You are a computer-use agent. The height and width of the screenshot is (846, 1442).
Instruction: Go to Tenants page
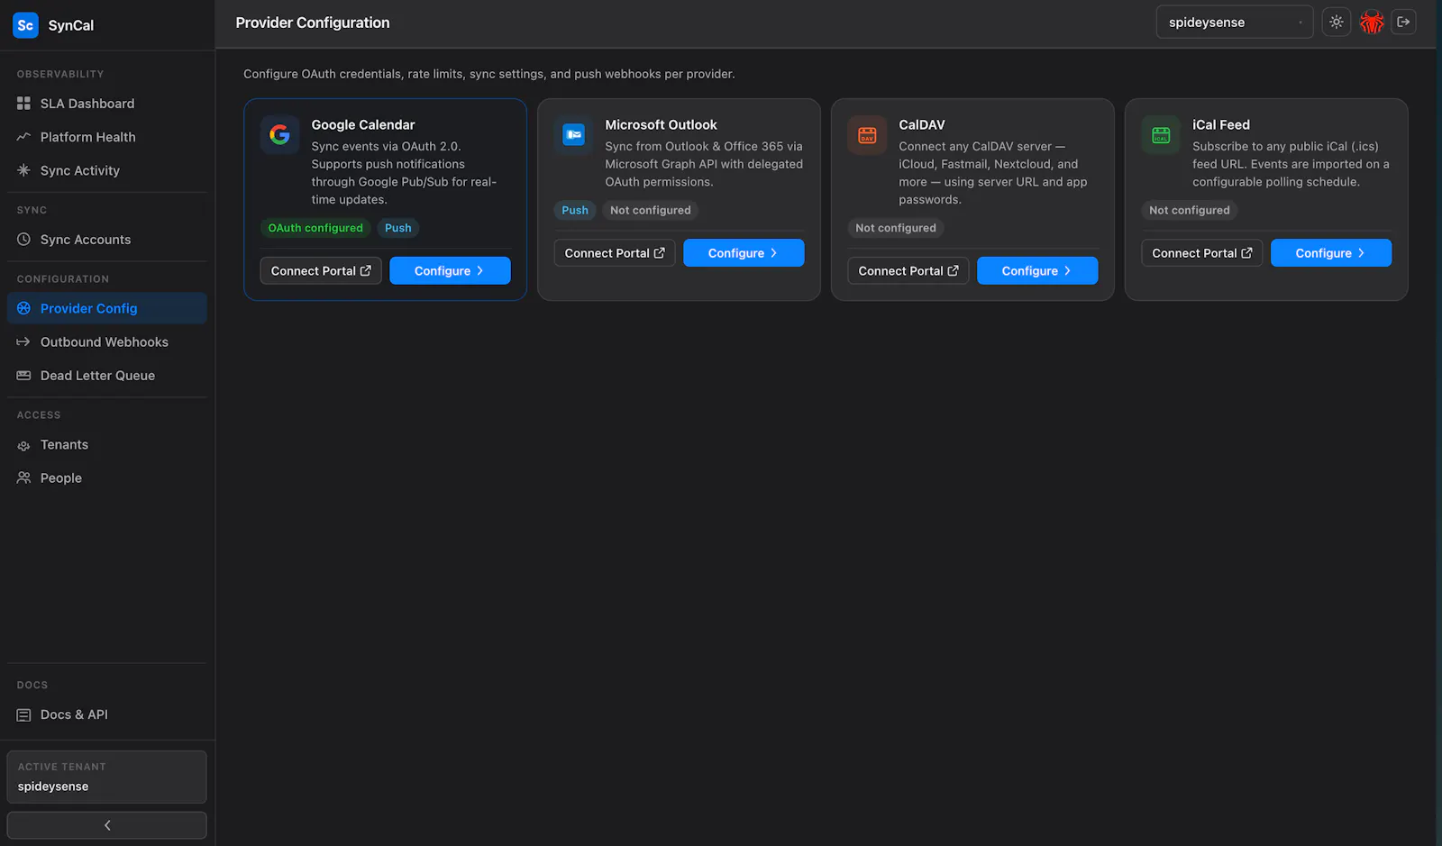click(x=107, y=445)
